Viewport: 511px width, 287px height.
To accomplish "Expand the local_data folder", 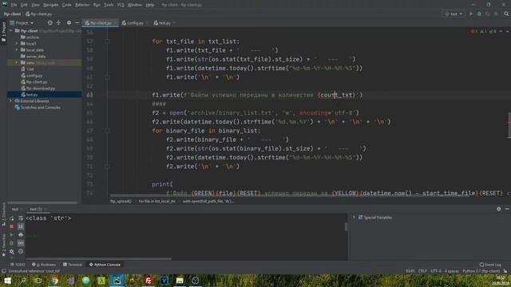I will 17,49.
